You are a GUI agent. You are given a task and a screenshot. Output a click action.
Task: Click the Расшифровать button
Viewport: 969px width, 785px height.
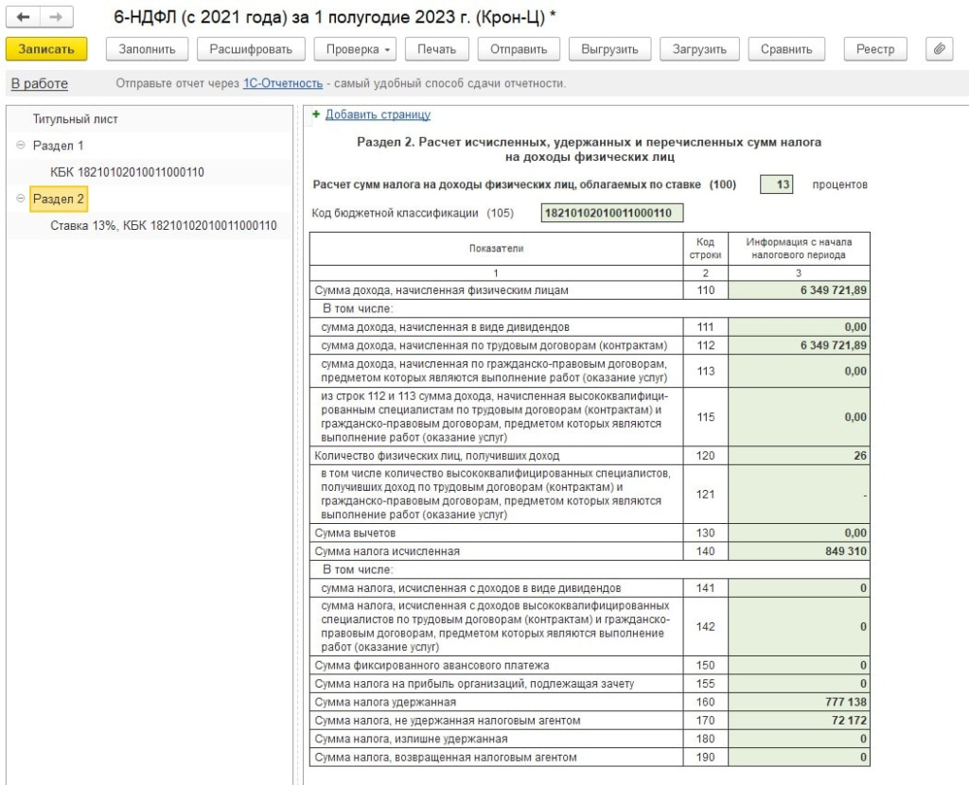[x=251, y=49]
